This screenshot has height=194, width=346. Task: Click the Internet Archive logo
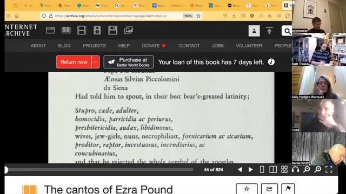21,30
